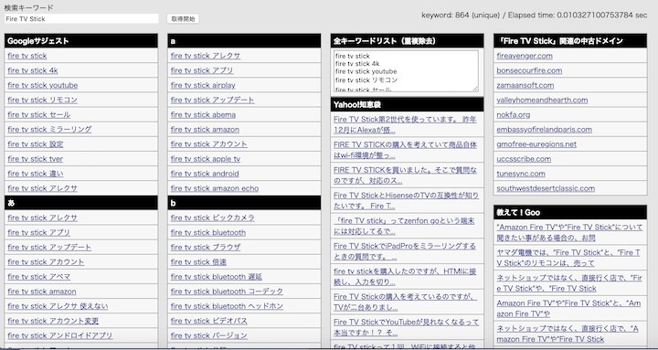Open 'fire tv stick abema' link

point(203,114)
